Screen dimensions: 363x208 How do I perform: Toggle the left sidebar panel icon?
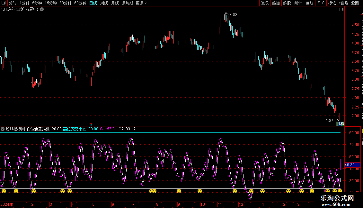4,3
